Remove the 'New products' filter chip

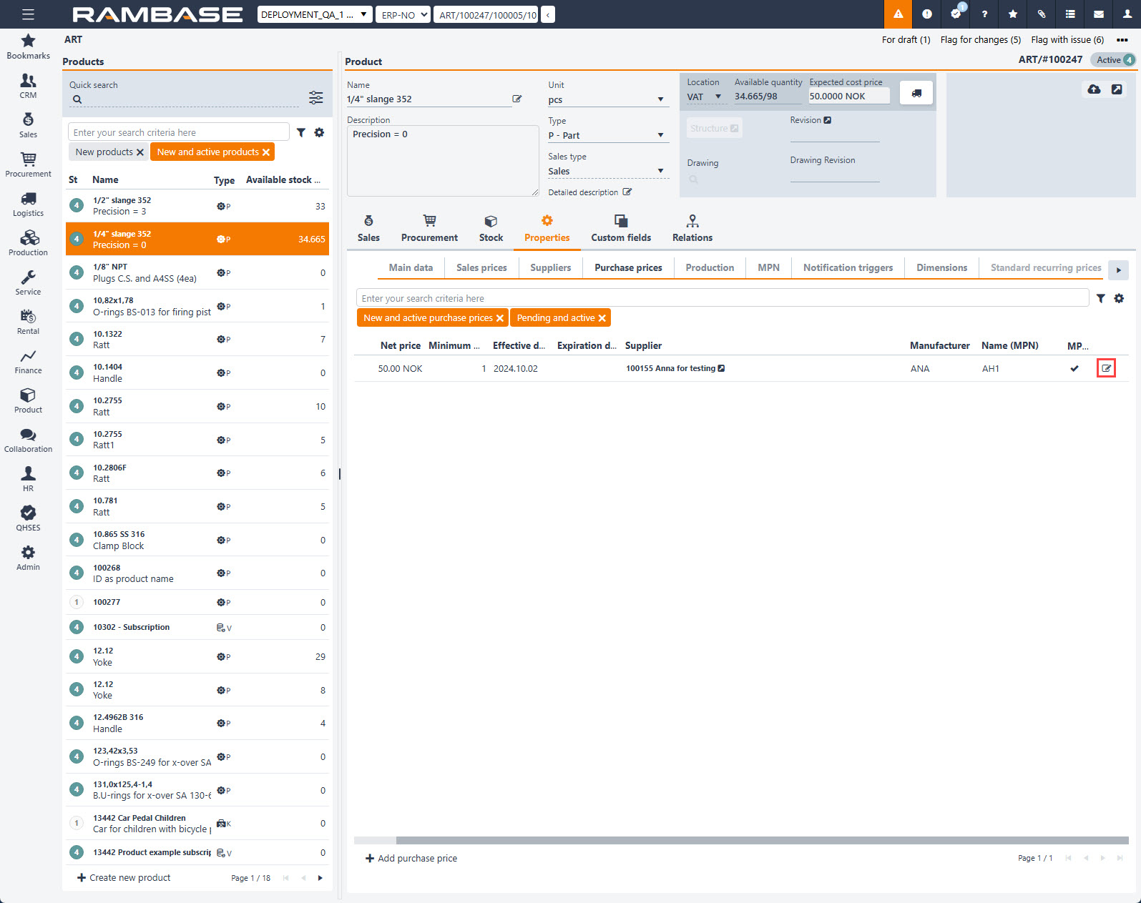(x=140, y=152)
